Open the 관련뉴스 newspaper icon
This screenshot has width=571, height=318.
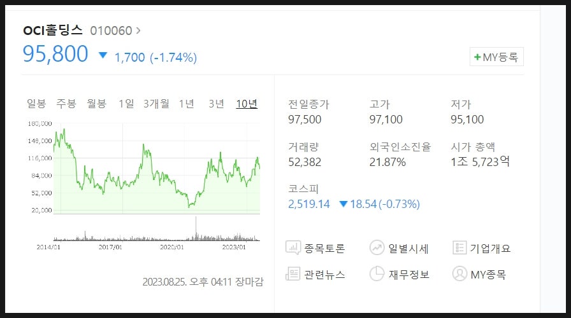tap(293, 273)
